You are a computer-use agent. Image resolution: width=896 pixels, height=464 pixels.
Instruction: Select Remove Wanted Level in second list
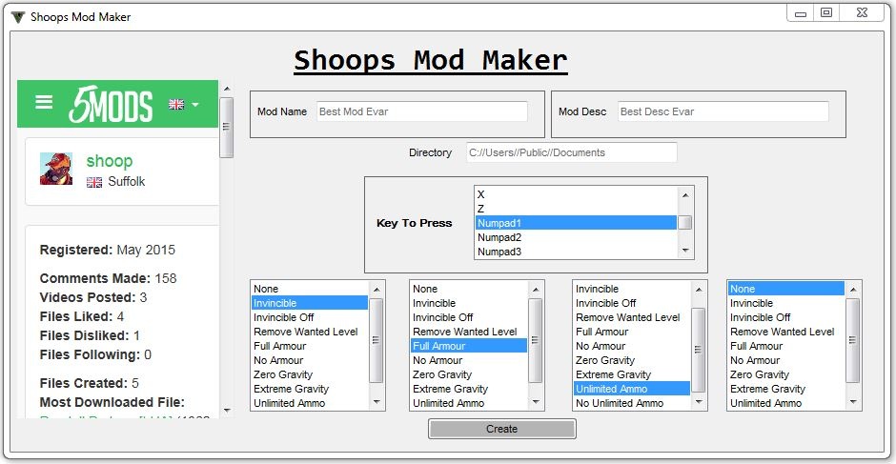coord(465,332)
